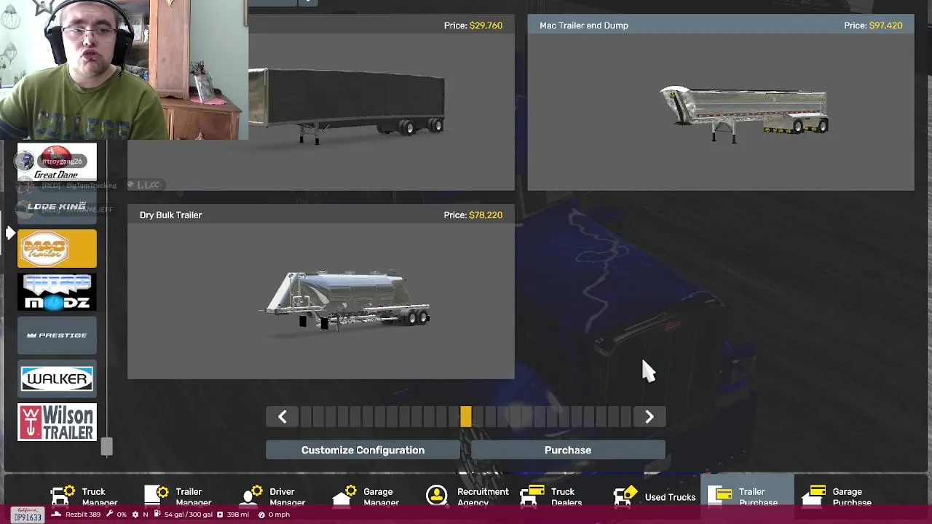Viewport: 932px width, 524px height.
Task: Open Truck Manager from bottom bar
Action: coord(84,497)
